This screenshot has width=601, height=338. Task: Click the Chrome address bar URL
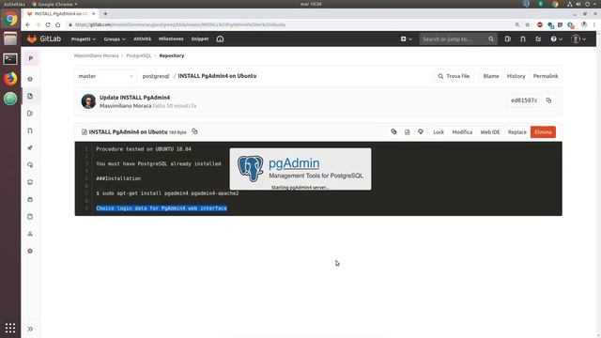click(180, 24)
